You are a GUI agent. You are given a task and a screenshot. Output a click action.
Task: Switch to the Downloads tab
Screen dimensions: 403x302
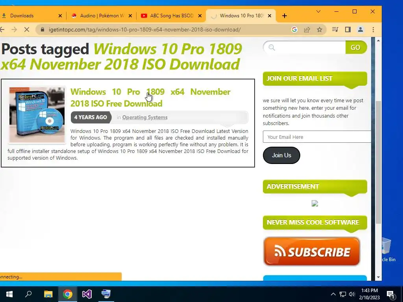point(31,16)
